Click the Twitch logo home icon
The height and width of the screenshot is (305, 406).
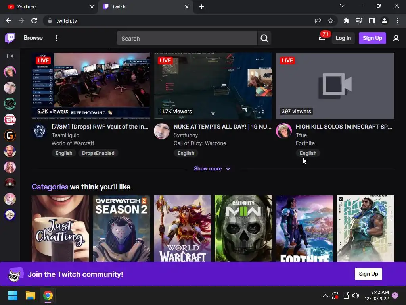(x=10, y=38)
